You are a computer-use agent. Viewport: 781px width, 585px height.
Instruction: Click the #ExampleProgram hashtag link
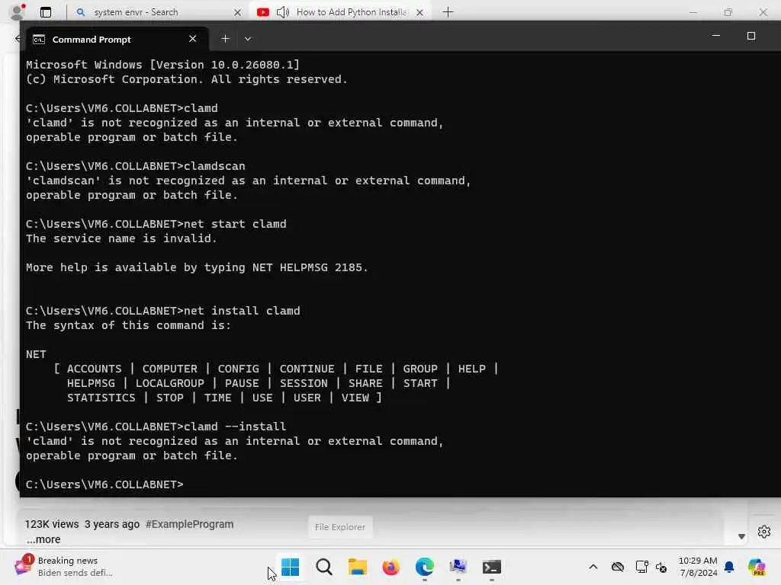coord(189,524)
